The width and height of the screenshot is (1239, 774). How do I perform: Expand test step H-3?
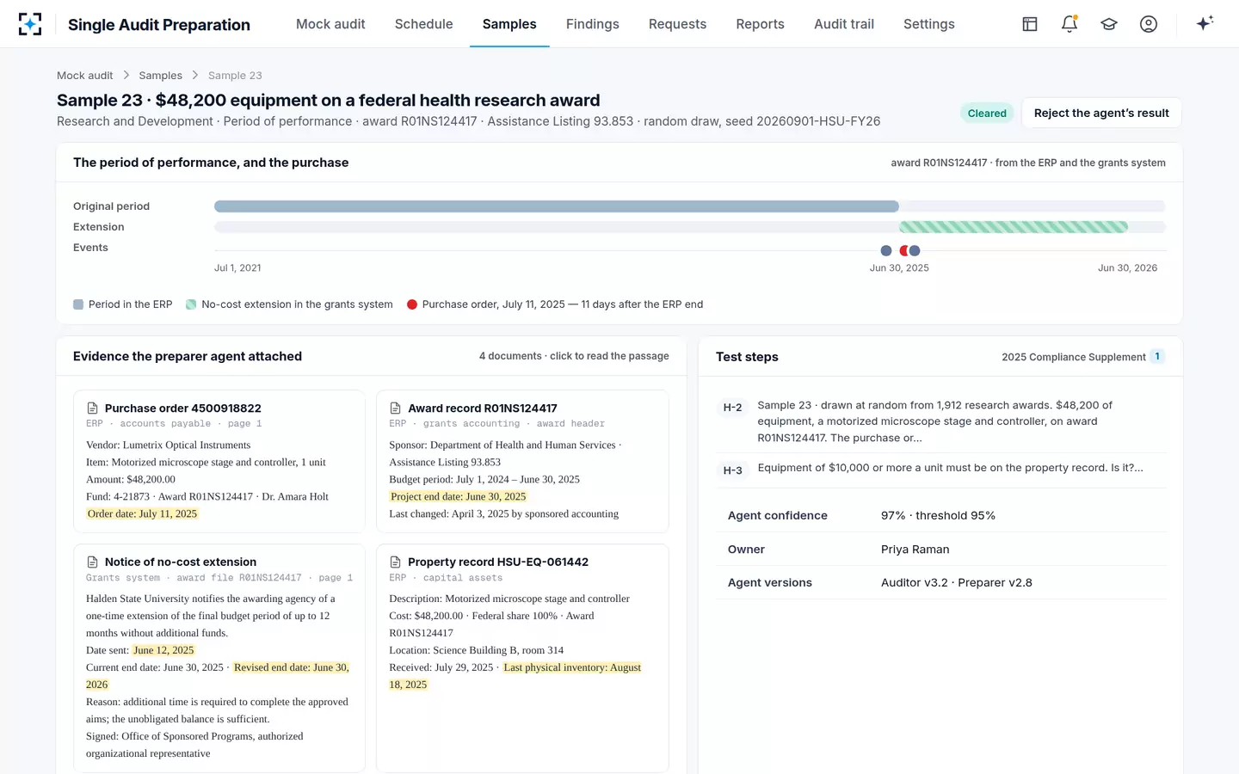(x=941, y=469)
